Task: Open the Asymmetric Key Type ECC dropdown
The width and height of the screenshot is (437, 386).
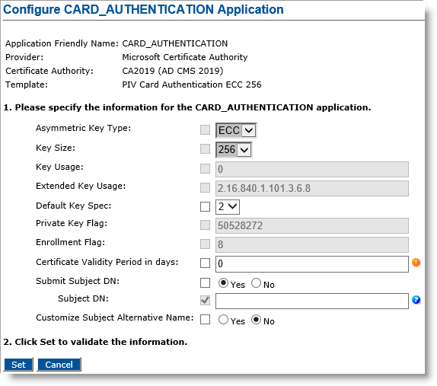Action: pos(236,130)
